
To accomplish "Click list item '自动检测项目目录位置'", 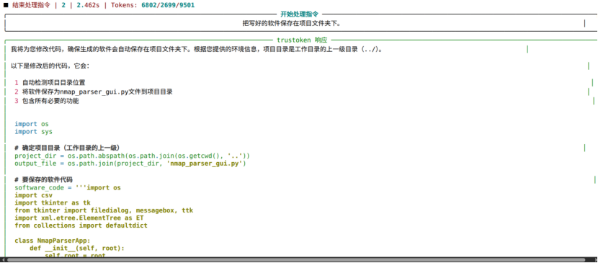I will point(54,83).
